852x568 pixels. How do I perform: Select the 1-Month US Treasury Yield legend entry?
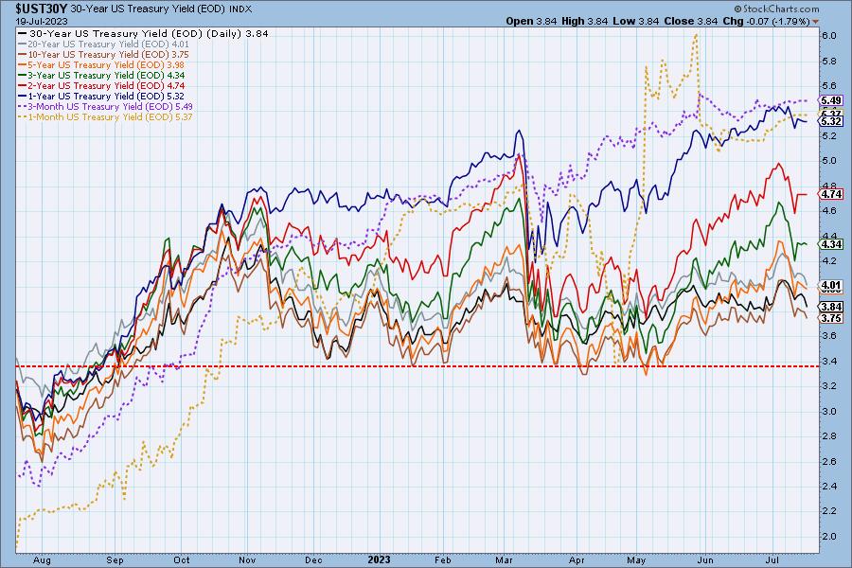105,116
